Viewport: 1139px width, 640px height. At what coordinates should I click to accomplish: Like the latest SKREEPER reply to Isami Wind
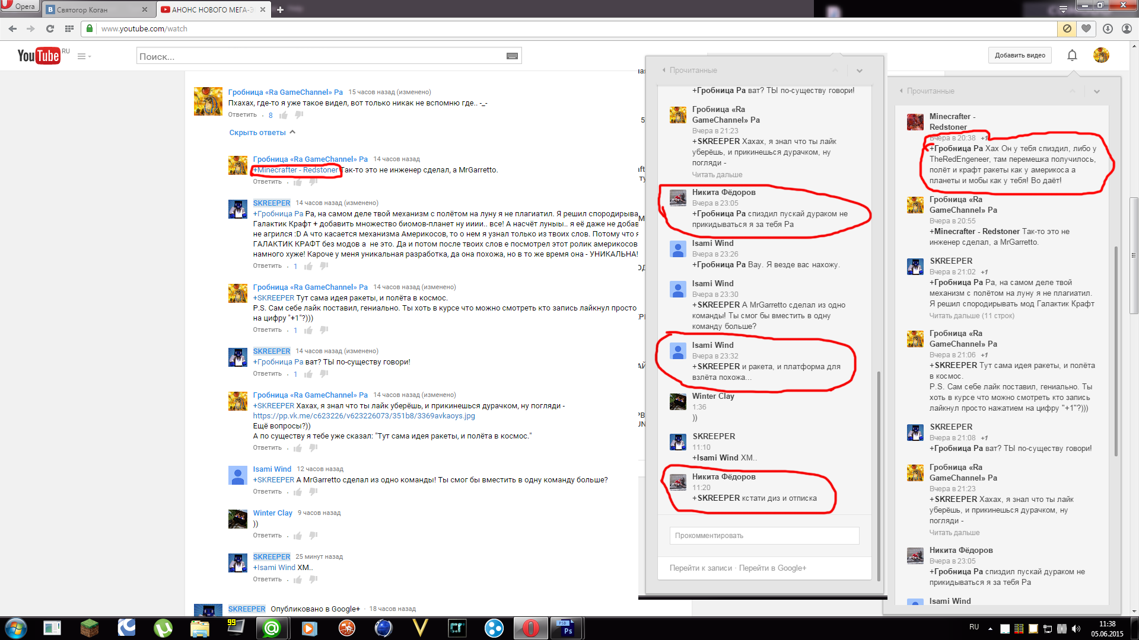click(298, 580)
